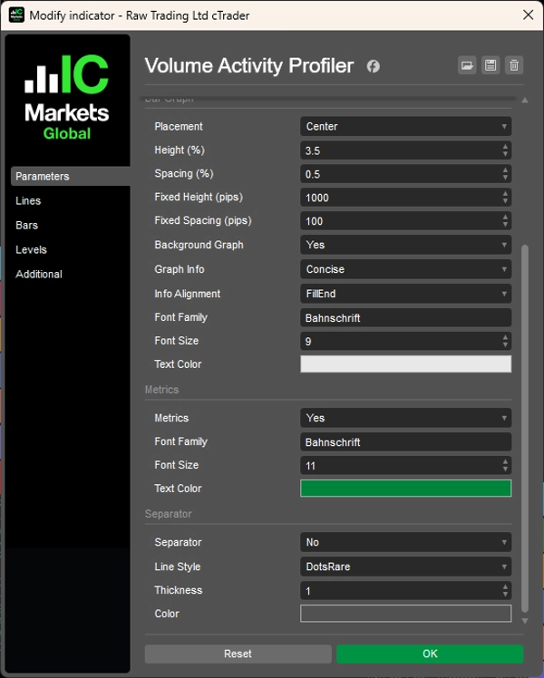This screenshot has width=544, height=678.
Task: Click the Fixed Height (pips) stepper arrows
Action: [x=505, y=198]
